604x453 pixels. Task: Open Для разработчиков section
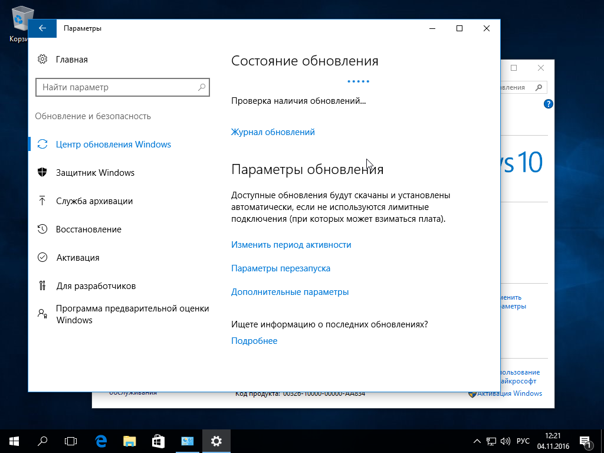(96, 286)
